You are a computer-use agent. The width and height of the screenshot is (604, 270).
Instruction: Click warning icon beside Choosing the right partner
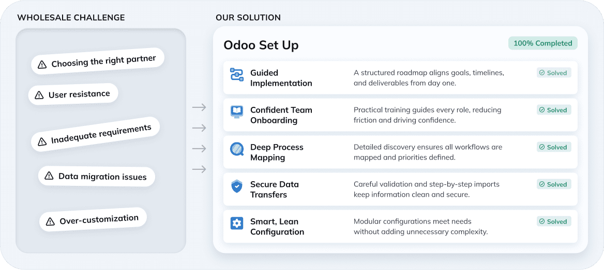(x=41, y=65)
